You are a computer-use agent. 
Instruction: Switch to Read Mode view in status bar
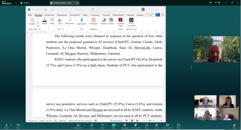click(x=127, y=121)
